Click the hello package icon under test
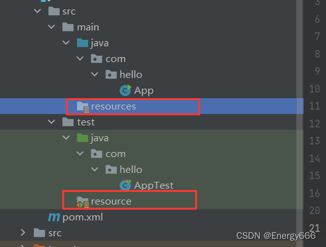326x247 pixels. pyautogui.click(x=111, y=170)
